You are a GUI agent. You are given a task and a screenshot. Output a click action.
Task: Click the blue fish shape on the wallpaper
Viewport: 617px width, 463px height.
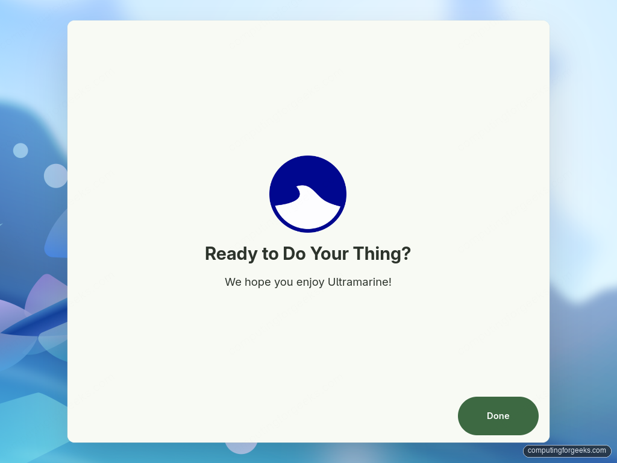point(36,319)
